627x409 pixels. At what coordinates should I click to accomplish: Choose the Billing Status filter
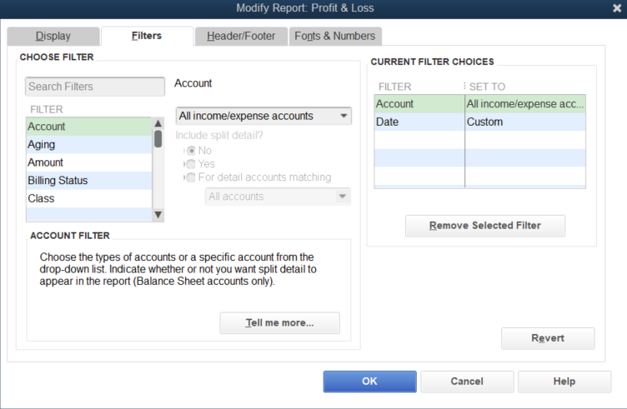tap(88, 181)
